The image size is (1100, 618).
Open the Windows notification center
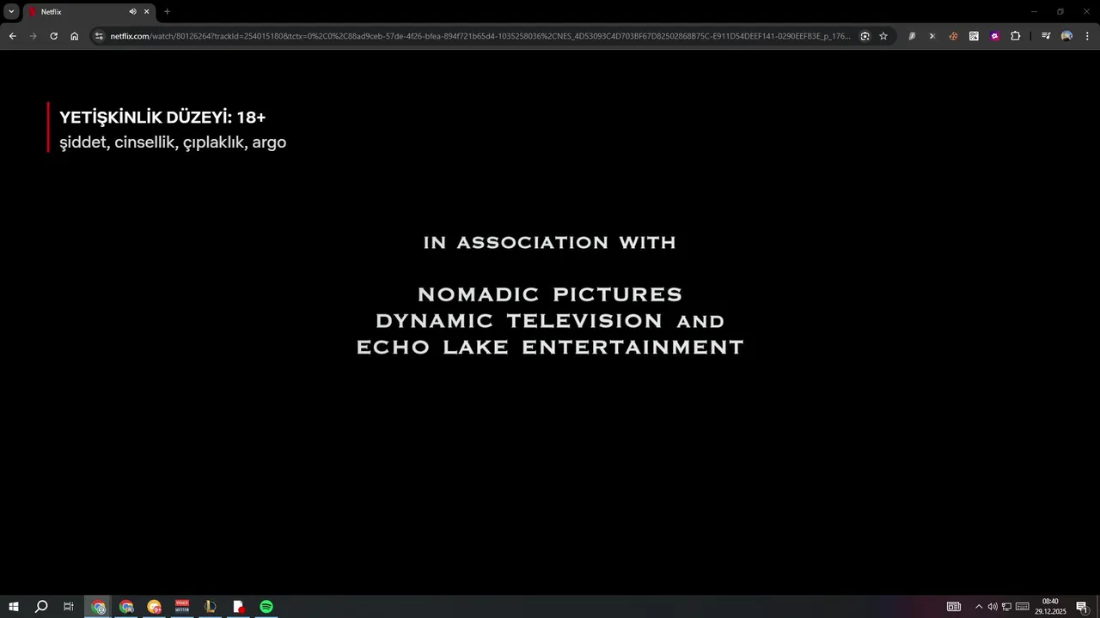(x=1082, y=607)
